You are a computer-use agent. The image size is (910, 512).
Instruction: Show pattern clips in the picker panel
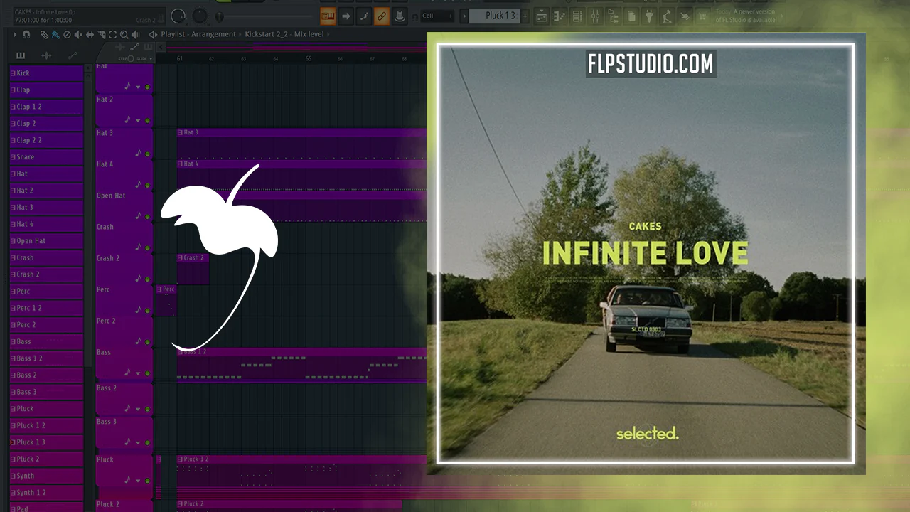(21, 55)
